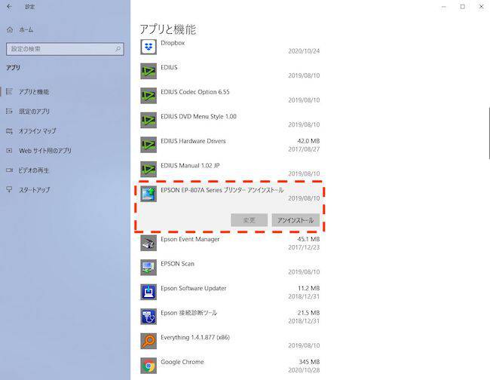Click the Dropbox app icon
Screen dimensions: 490x380
149,47
